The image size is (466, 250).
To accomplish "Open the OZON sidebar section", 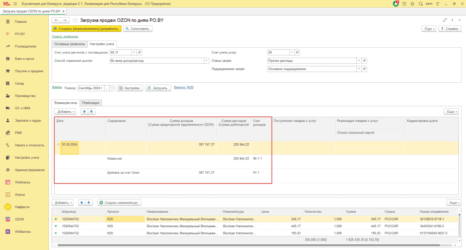I will [x=19, y=219].
